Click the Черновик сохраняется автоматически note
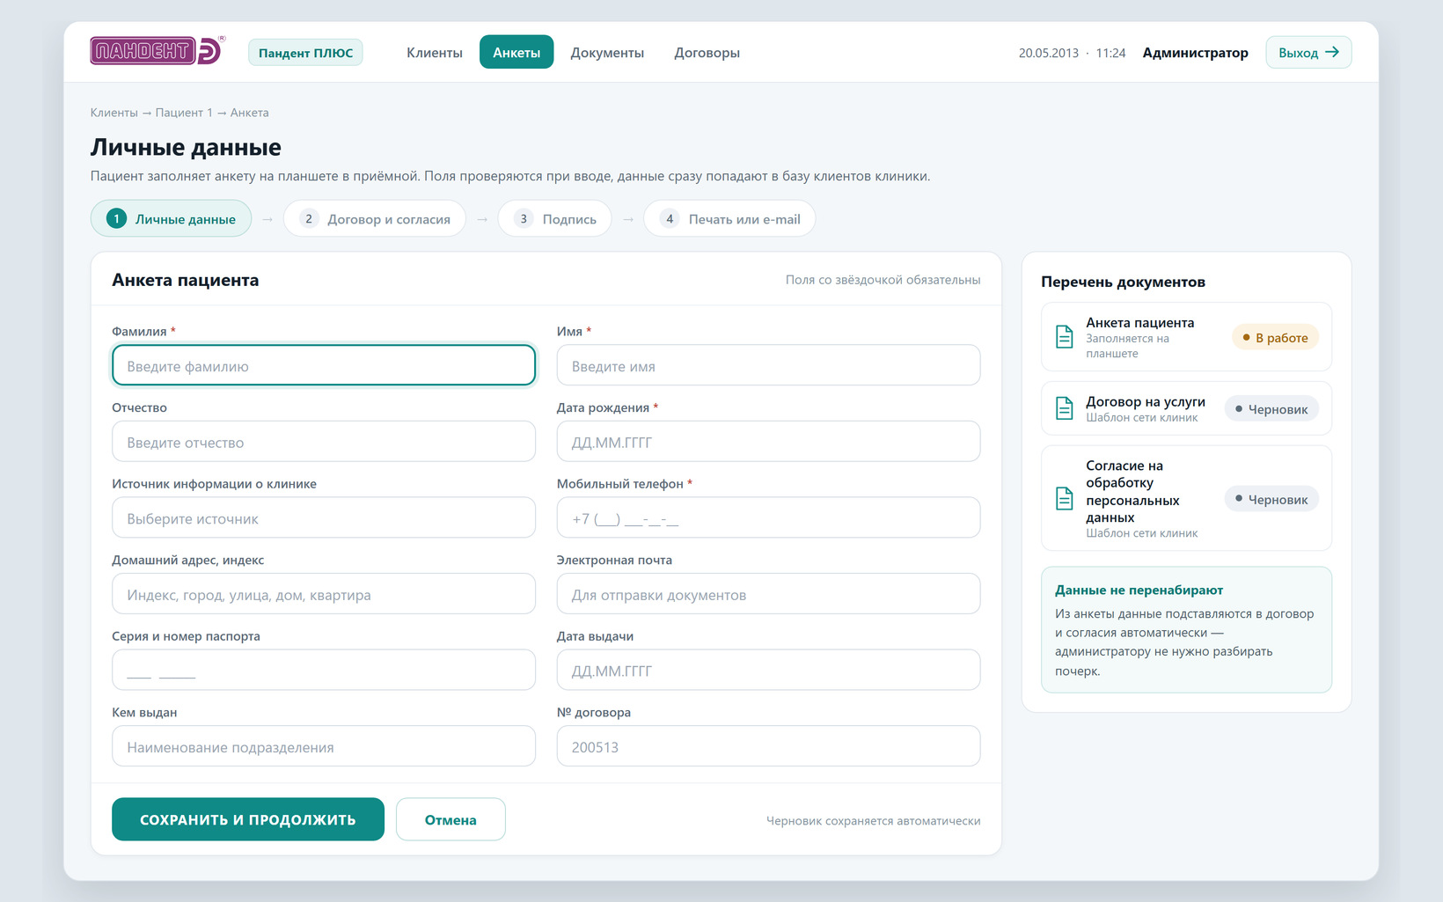This screenshot has height=902, width=1443. tap(873, 820)
